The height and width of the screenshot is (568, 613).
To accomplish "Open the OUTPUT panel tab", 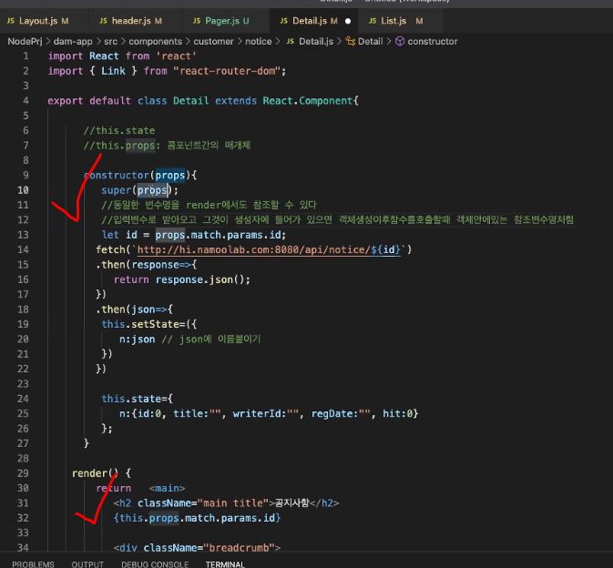I will click(87, 564).
